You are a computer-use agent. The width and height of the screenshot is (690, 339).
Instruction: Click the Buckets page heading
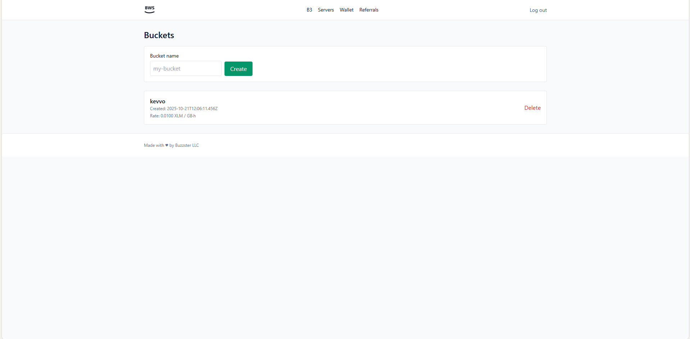pos(159,35)
